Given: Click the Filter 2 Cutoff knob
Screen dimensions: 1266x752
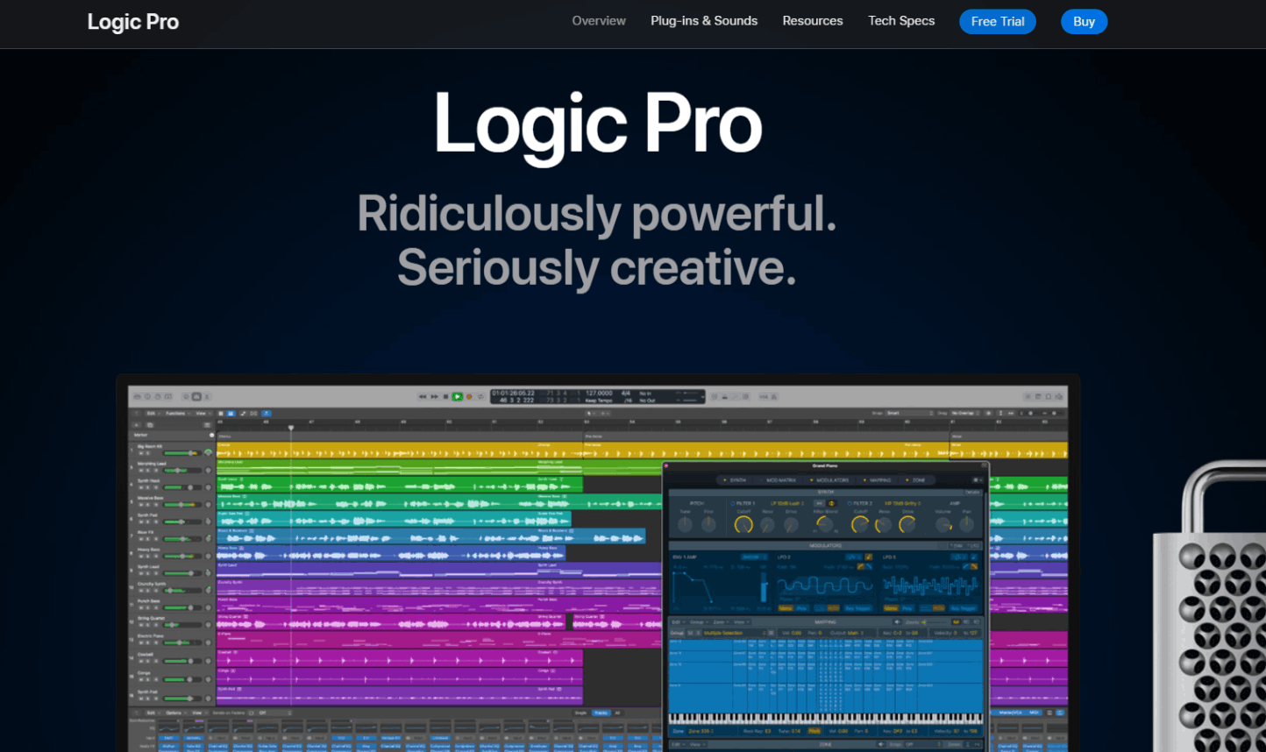Looking at the screenshot, I should (860, 524).
